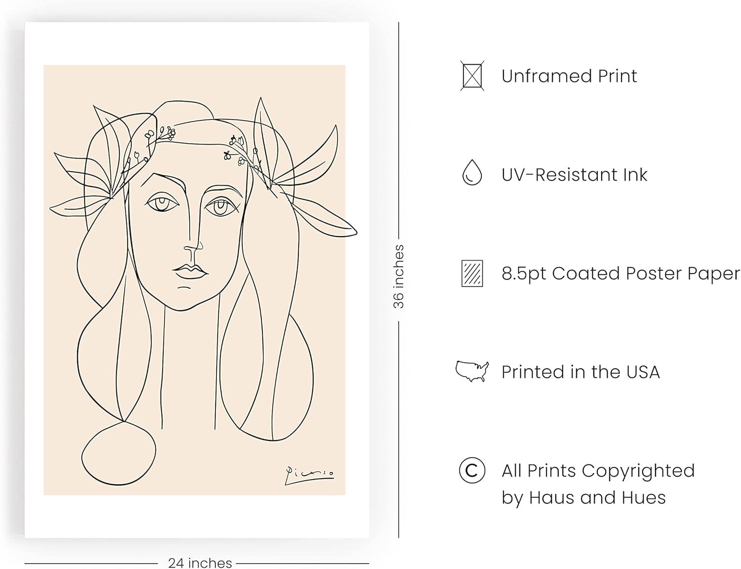Image resolution: width=741 pixels, height=569 pixels.
Task: Click the "8.5pt Coated Poster Paper" text
Action: click(x=620, y=274)
